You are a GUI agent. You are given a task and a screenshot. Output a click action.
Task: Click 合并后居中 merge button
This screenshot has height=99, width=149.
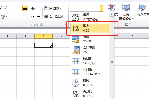point(54,17)
